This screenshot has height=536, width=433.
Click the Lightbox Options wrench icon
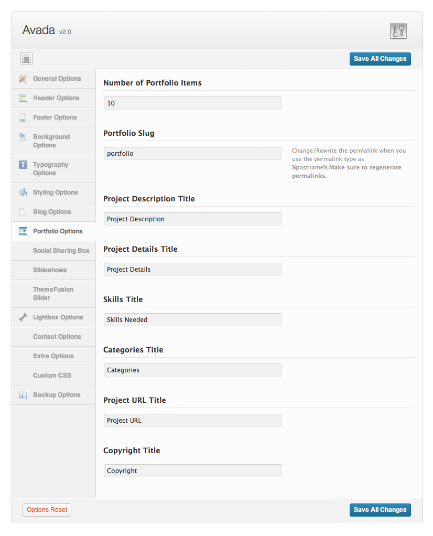(x=23, y=317)
